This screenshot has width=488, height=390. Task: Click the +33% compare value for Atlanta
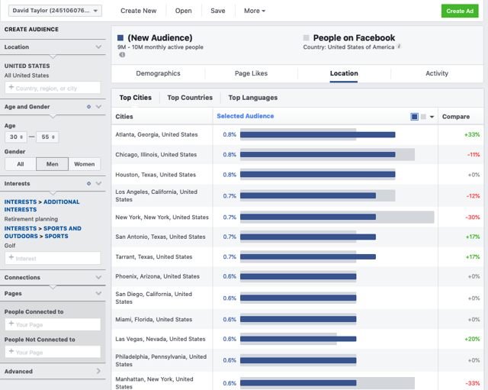pyautogui.click(x=472, y=134)
